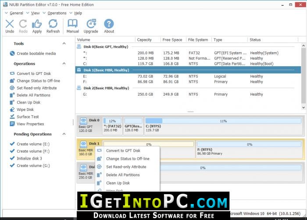Click context menu Set Read-only icon
The width and height of the screenshot is (307, 220).
click(x=99, y=167)
